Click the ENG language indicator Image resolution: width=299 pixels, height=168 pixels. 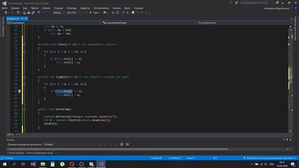[272, 164]
